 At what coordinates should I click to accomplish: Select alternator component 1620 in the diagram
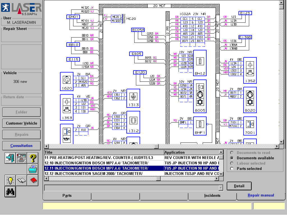(x=67, y=81)
